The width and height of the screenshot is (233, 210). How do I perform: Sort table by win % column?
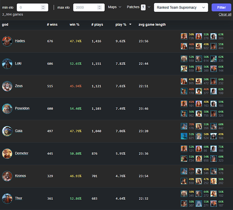[74, 25]
